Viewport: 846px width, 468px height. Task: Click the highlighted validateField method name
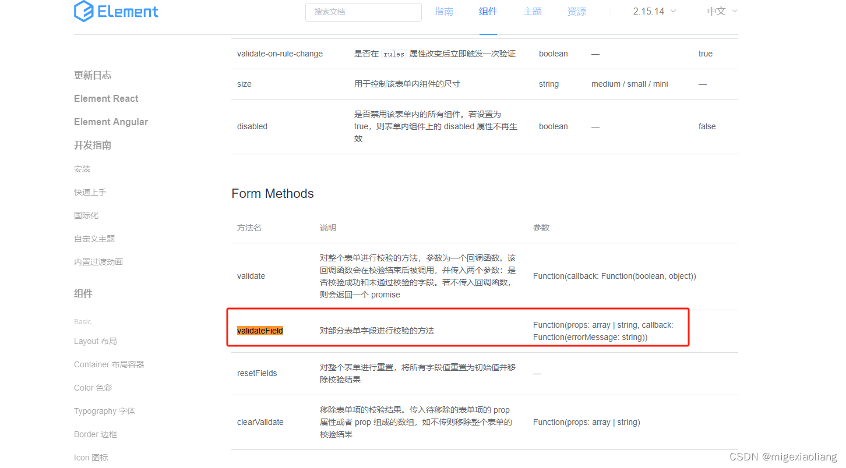point(260,331)
